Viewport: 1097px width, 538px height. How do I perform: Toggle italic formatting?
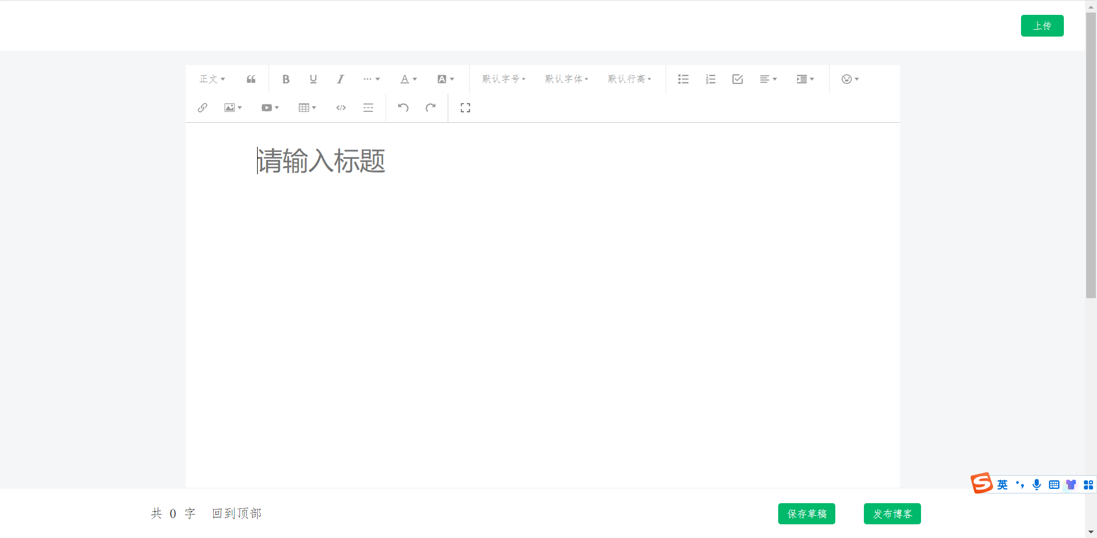tap(341, 79)
